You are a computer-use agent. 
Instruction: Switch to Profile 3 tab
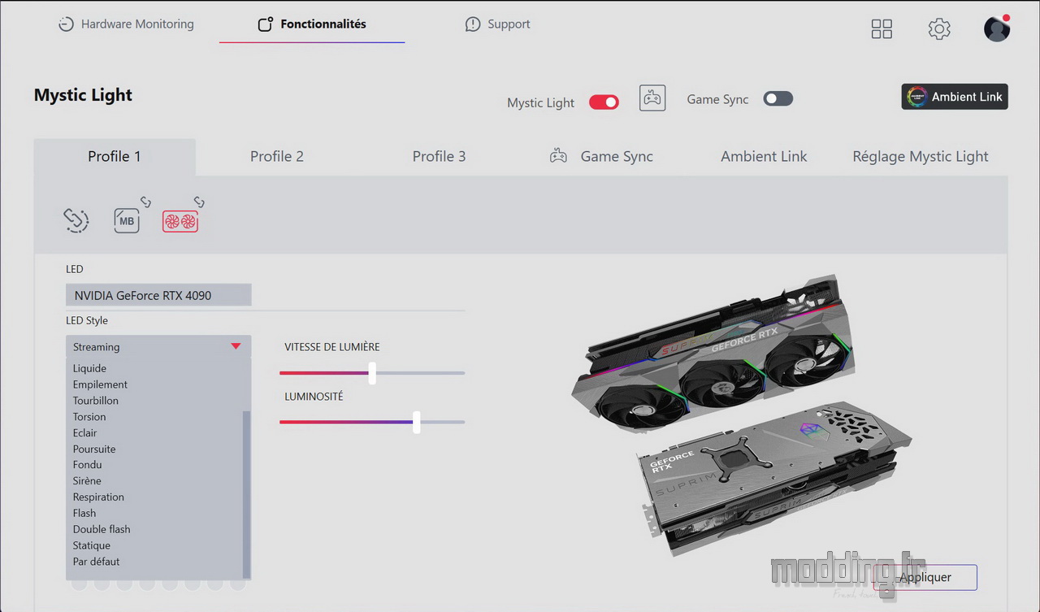point(439,156)
